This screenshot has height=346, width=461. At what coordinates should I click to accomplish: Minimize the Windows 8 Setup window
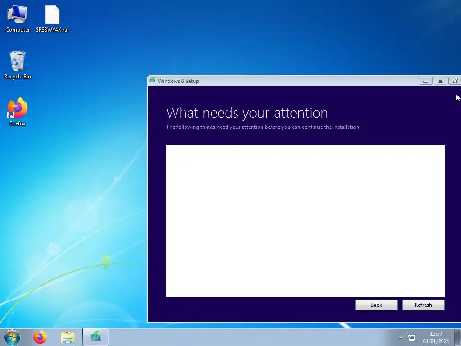coord(425,81)
